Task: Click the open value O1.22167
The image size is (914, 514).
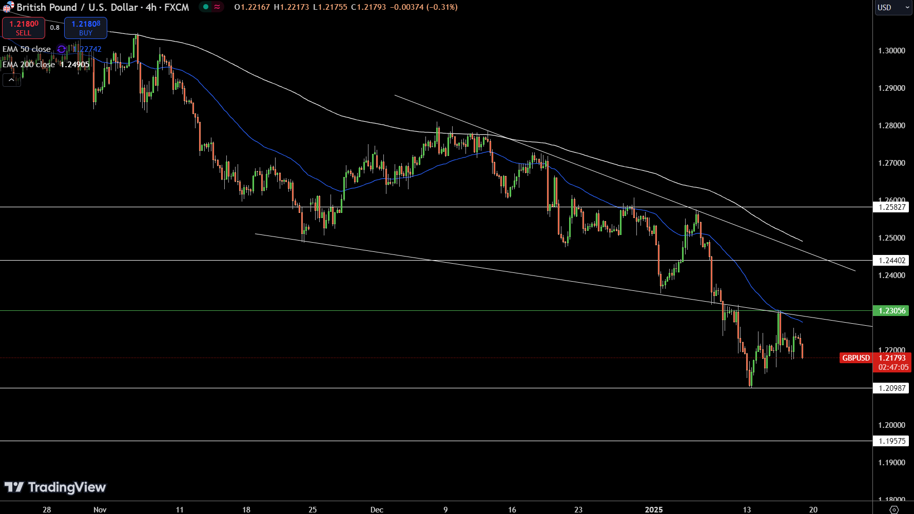Action: [252, 7]
